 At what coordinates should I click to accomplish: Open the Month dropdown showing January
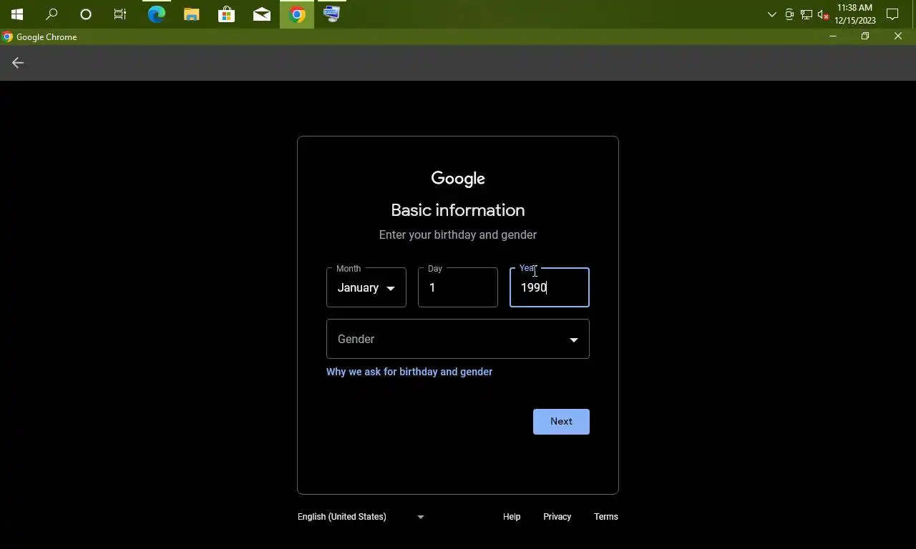pyautogui.click(x=366, y=287)
